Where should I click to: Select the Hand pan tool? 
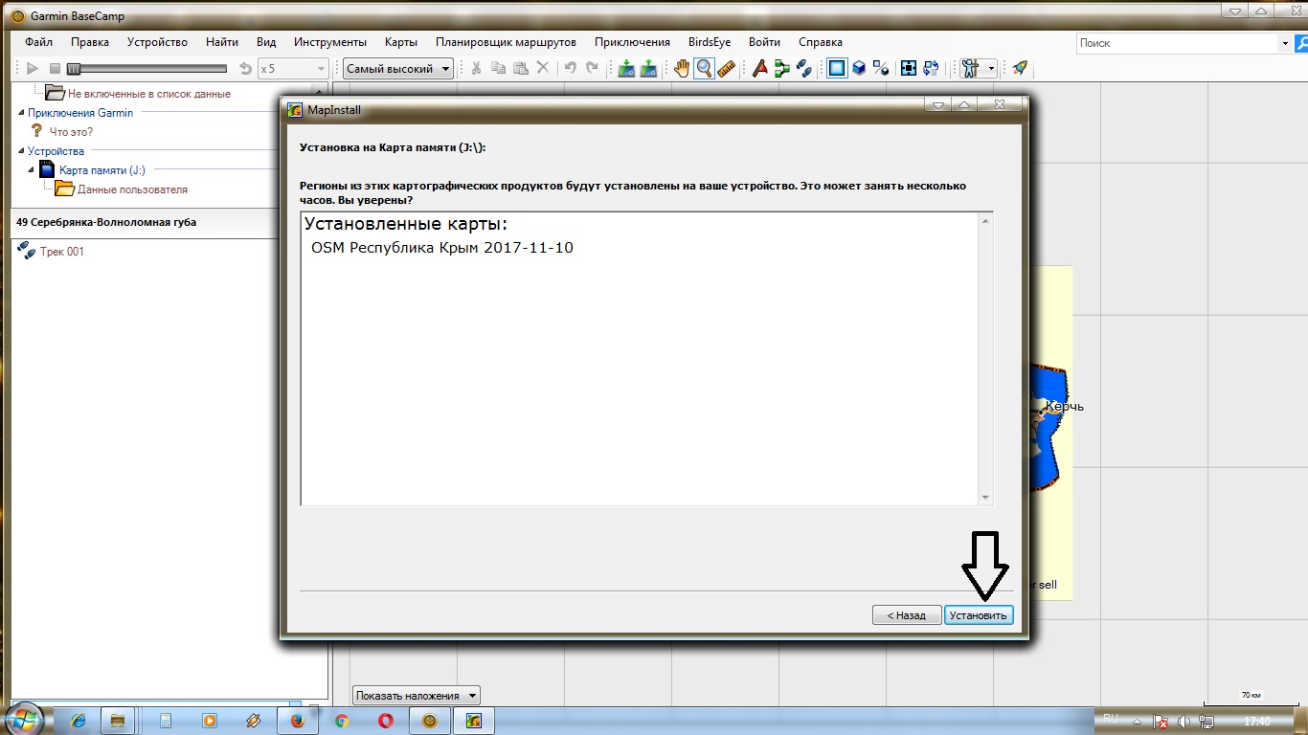pyautogui.click(x=682, y=68)
